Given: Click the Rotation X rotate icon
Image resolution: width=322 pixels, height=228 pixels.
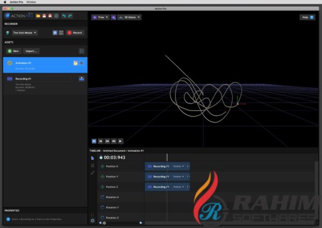Looking at the screenshot, I should click(x=103, y=197).
